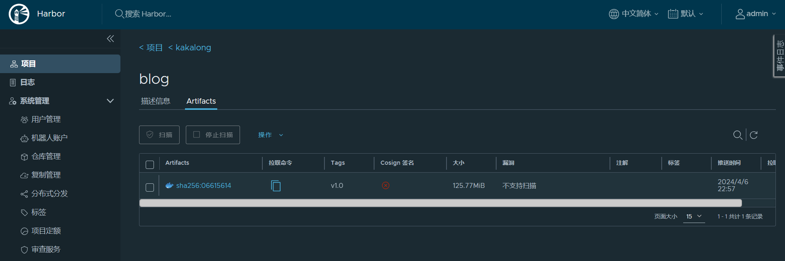Click the artifact search magnifier icon

[x=737, y=135]
